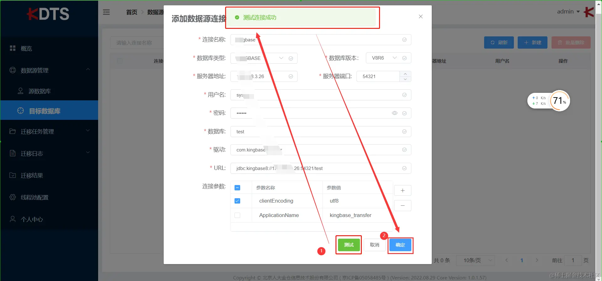Open the 数据库版本 V8R6 dropdown

[388, 58]
